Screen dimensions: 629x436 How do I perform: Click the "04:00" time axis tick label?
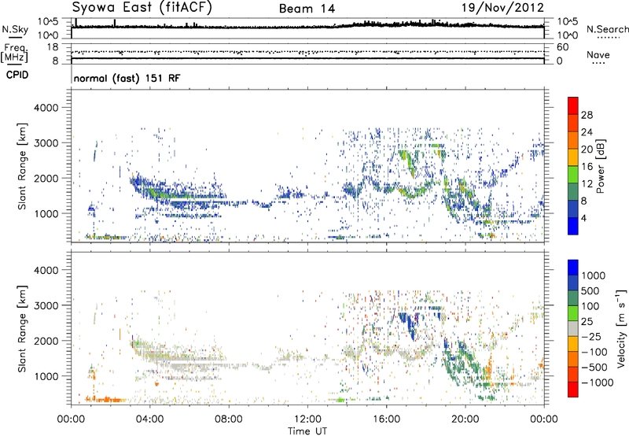(x=149, y=419)
